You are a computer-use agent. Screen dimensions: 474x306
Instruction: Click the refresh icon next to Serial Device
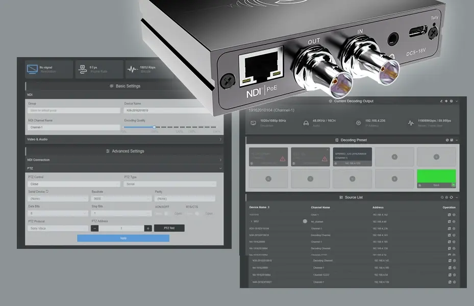tap(47, 192)
